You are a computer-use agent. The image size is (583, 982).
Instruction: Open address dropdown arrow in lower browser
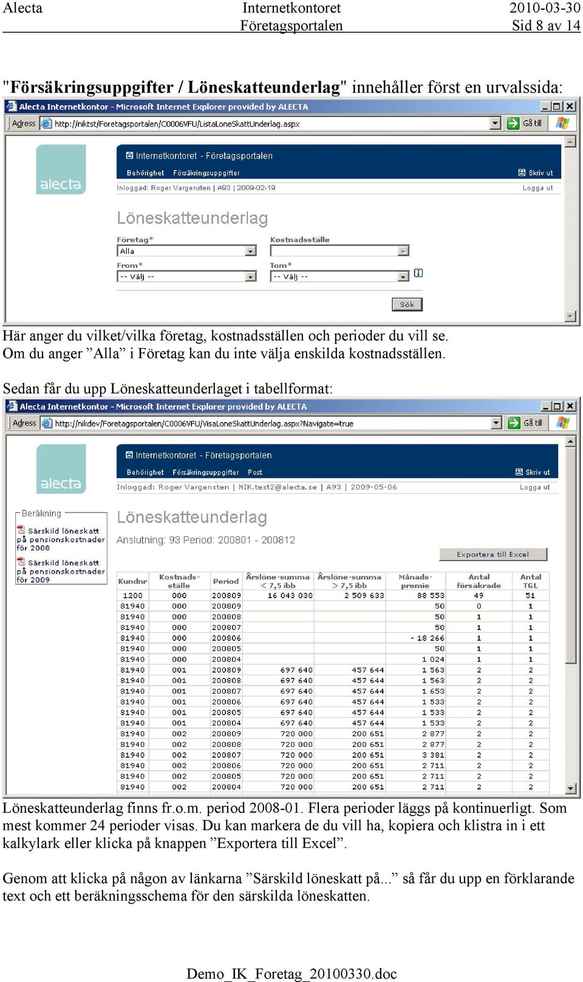click(496, 423)
